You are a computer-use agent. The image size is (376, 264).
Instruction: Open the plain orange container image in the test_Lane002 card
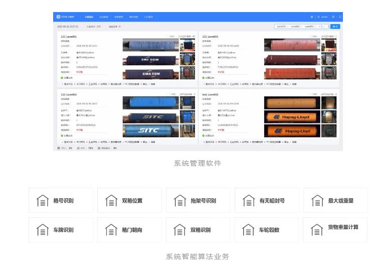click(x=292, y=103)
